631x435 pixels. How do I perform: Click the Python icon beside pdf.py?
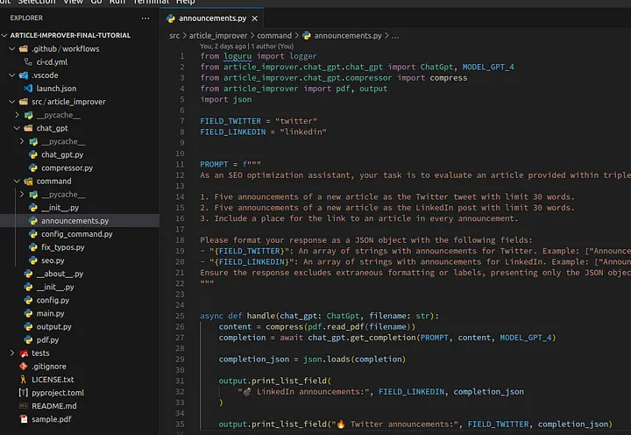click(28, 340)
